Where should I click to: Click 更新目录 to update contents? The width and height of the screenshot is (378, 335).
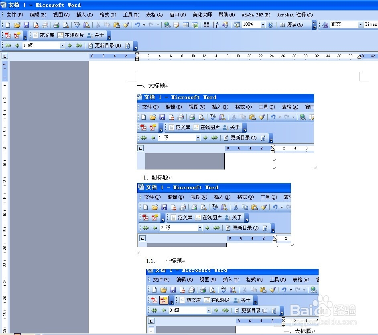tap(105, 46)
